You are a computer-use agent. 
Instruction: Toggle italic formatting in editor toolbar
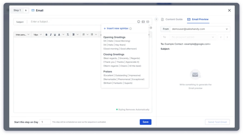(x=50, y=35)
